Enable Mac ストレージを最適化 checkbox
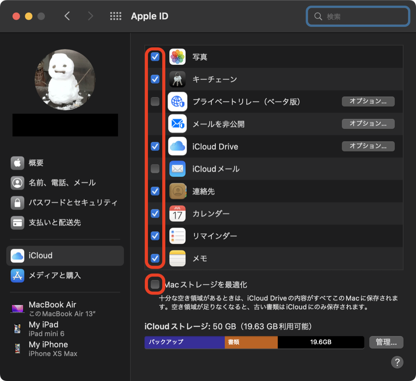 point(155,284)
